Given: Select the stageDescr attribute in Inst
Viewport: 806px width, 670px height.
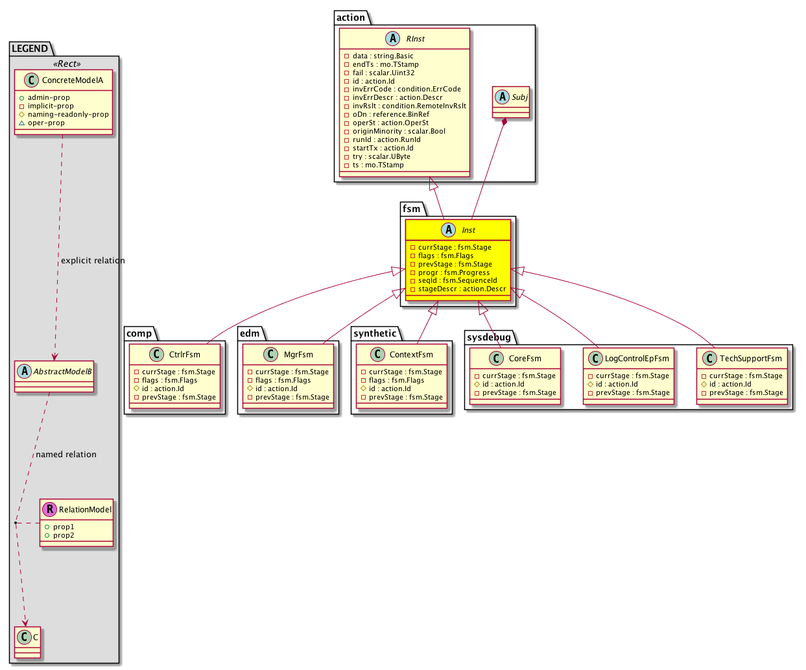Looking at the screenshot, I should 462,289.
